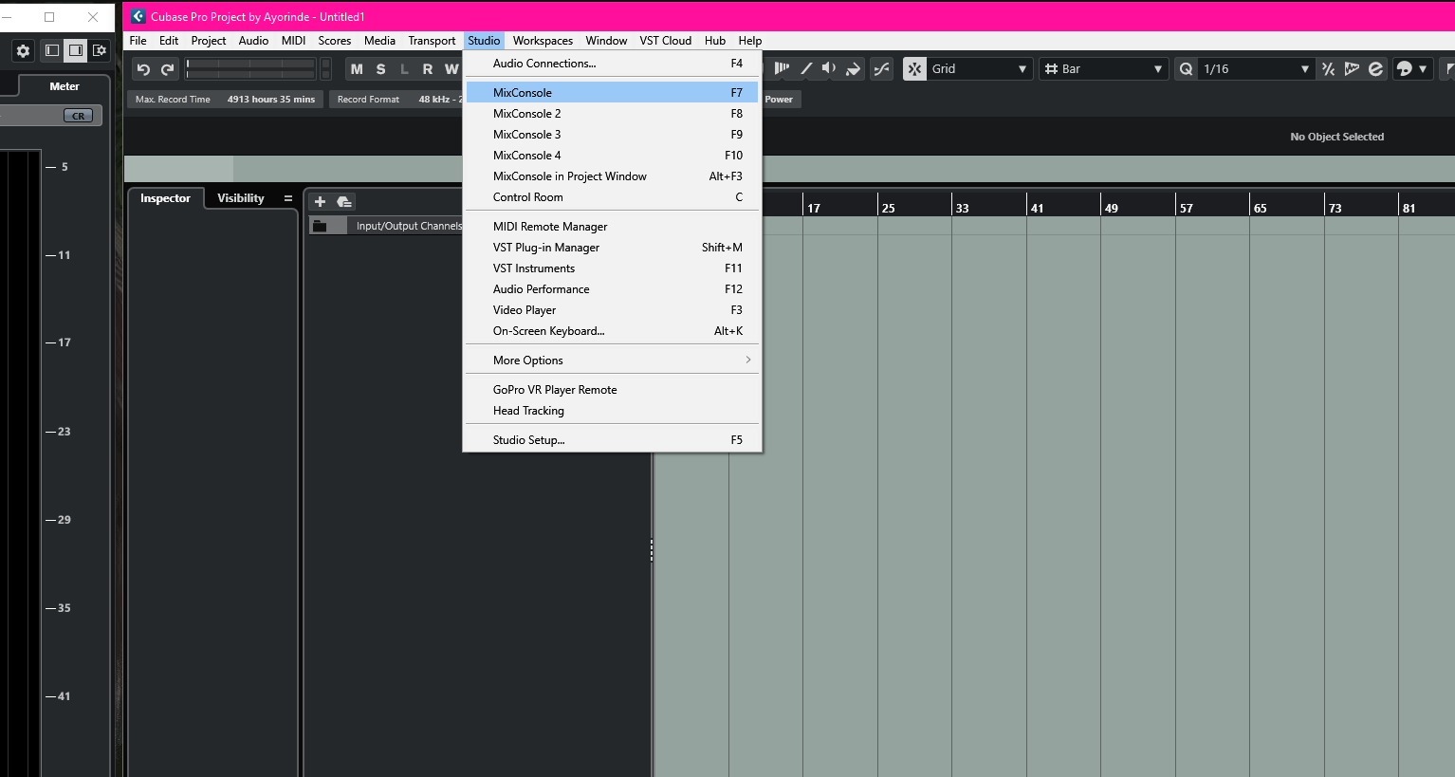Open the color palette dropdown arrow
Image resolution: width=1455 pixels, height=777 pixels.
pos(1423,69)
